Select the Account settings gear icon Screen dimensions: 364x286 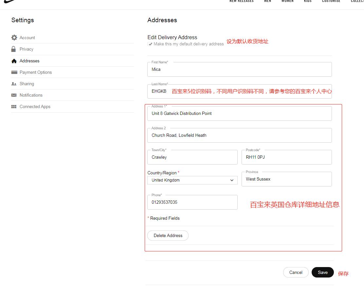(x=14, y=37)
